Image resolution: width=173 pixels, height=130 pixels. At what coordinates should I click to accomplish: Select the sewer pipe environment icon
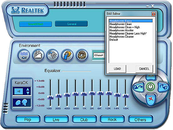[x=67, y=55]
